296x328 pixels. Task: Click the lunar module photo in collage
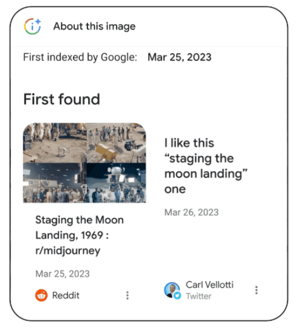tap(116, 183)
